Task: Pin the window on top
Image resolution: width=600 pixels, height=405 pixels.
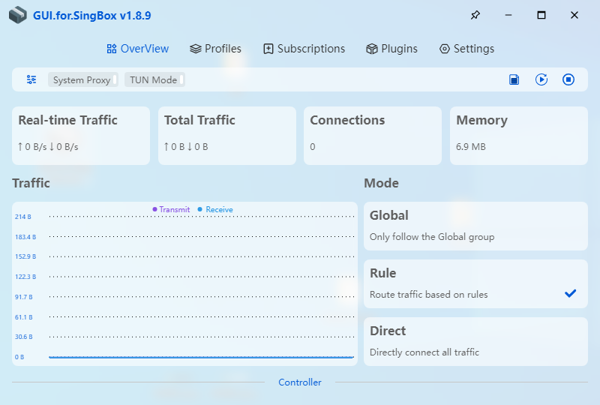Action: pyautogui.click(x=475, y=15)
